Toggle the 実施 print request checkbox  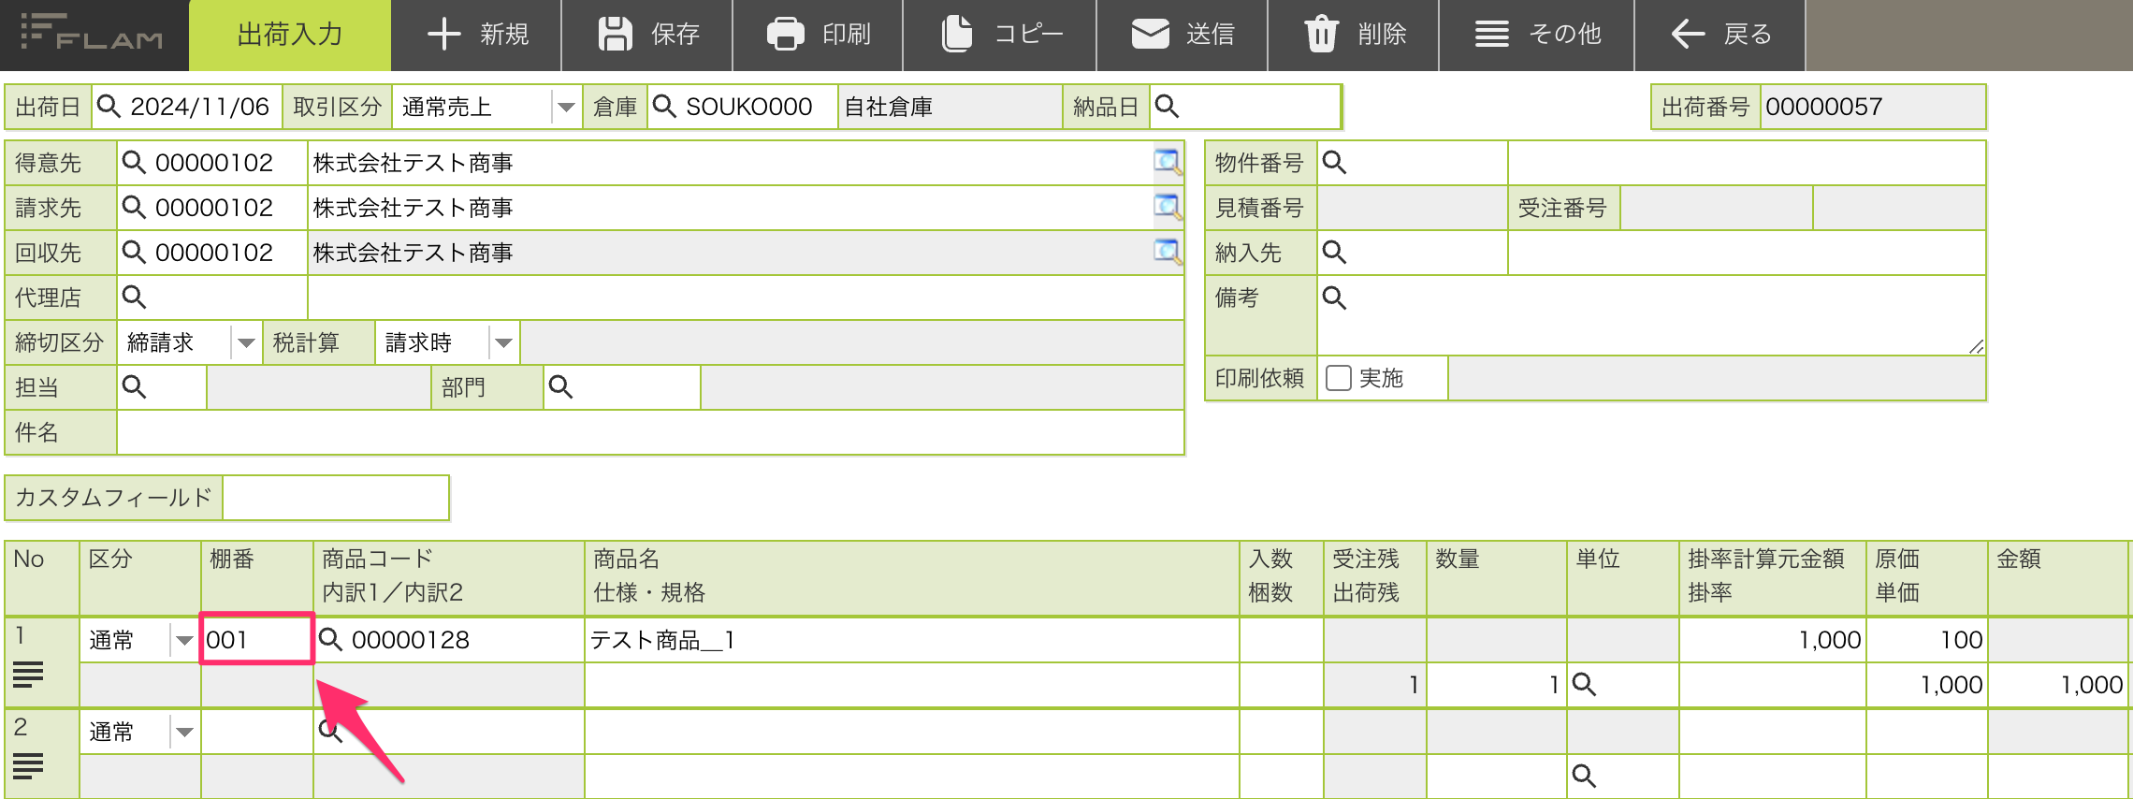[x=1339, y=378]
